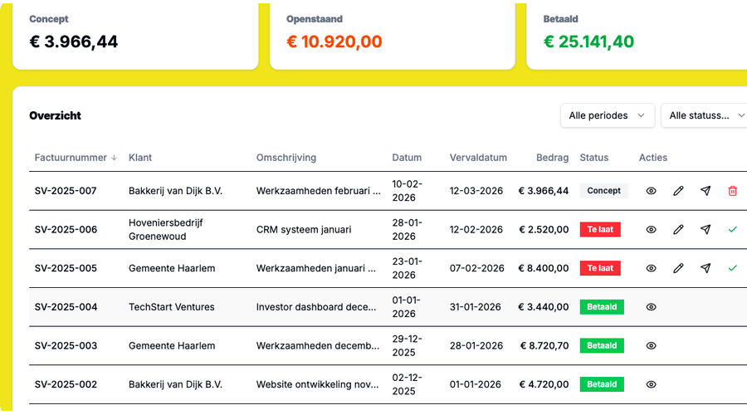747x415 pixels.
Task: View invoice SV-2025-003 via eye icon
Action: pos(652,345)
